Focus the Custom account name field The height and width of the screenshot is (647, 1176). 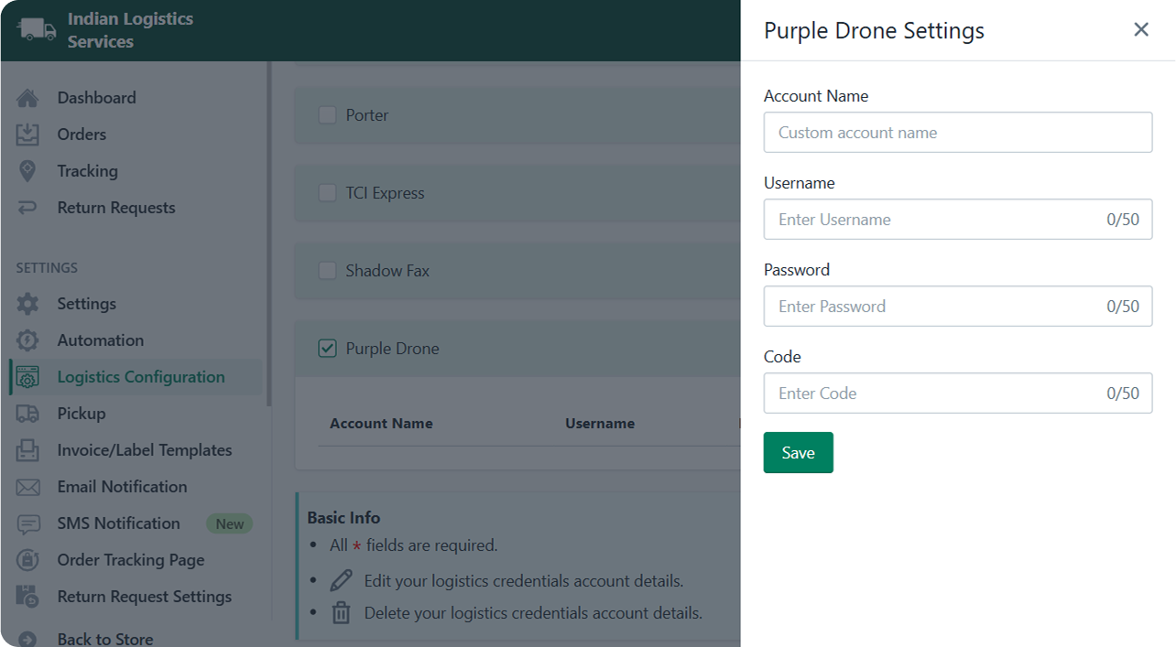point(957,133)
